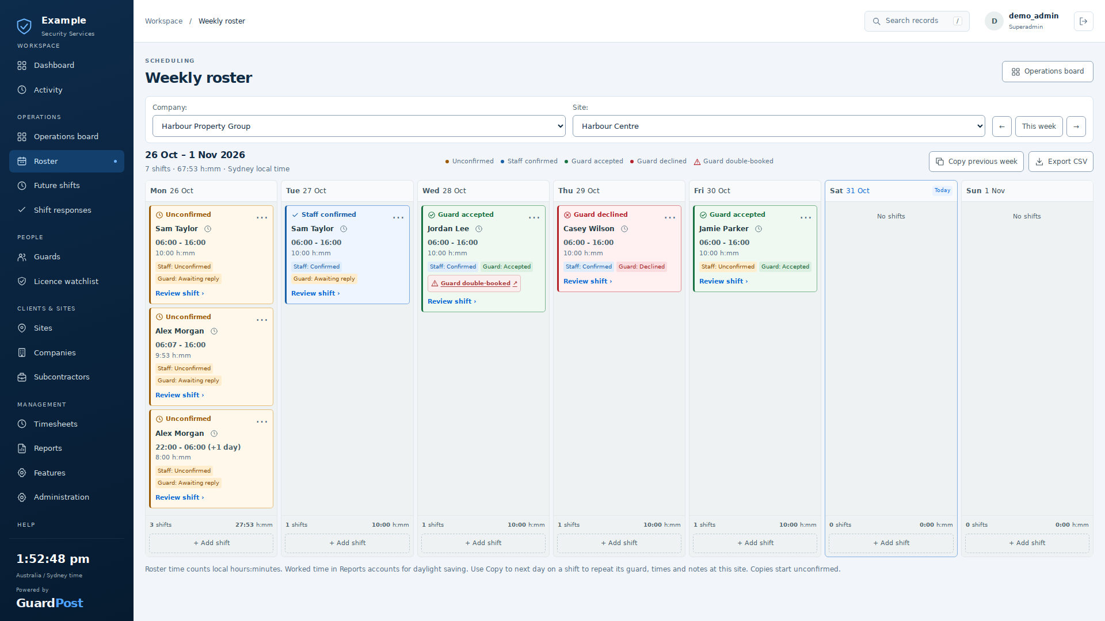Open the Company dropdown showing Harbour Property Group
The height and width of the screenshot is (621, 1105).
pos(359,126)
